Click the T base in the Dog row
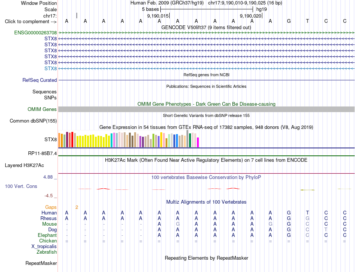This screenshot has width=355, height=272. 326,230
